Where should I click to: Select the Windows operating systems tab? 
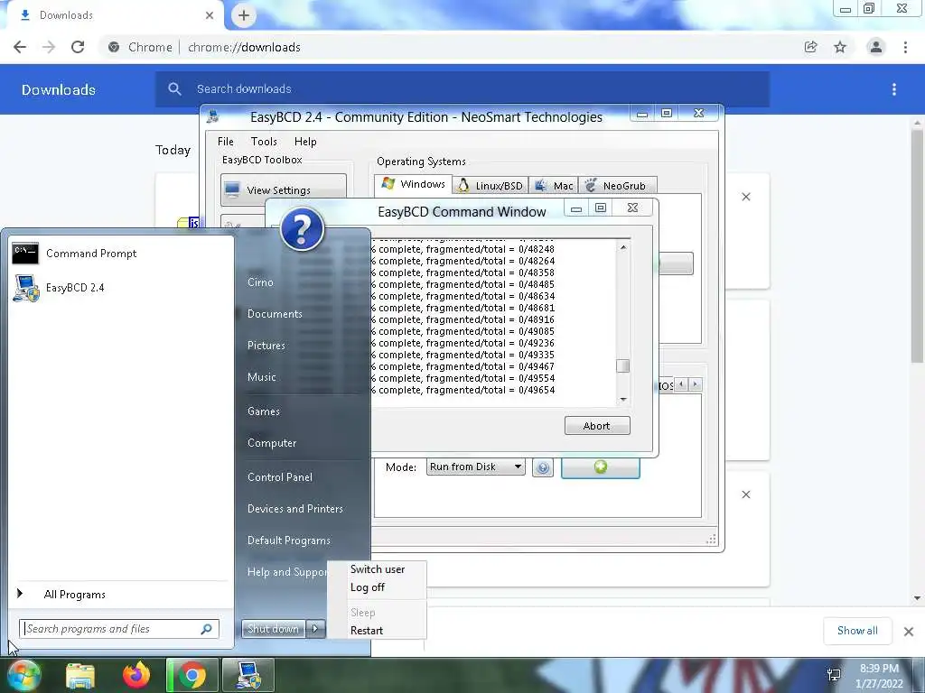coord(413,184)
